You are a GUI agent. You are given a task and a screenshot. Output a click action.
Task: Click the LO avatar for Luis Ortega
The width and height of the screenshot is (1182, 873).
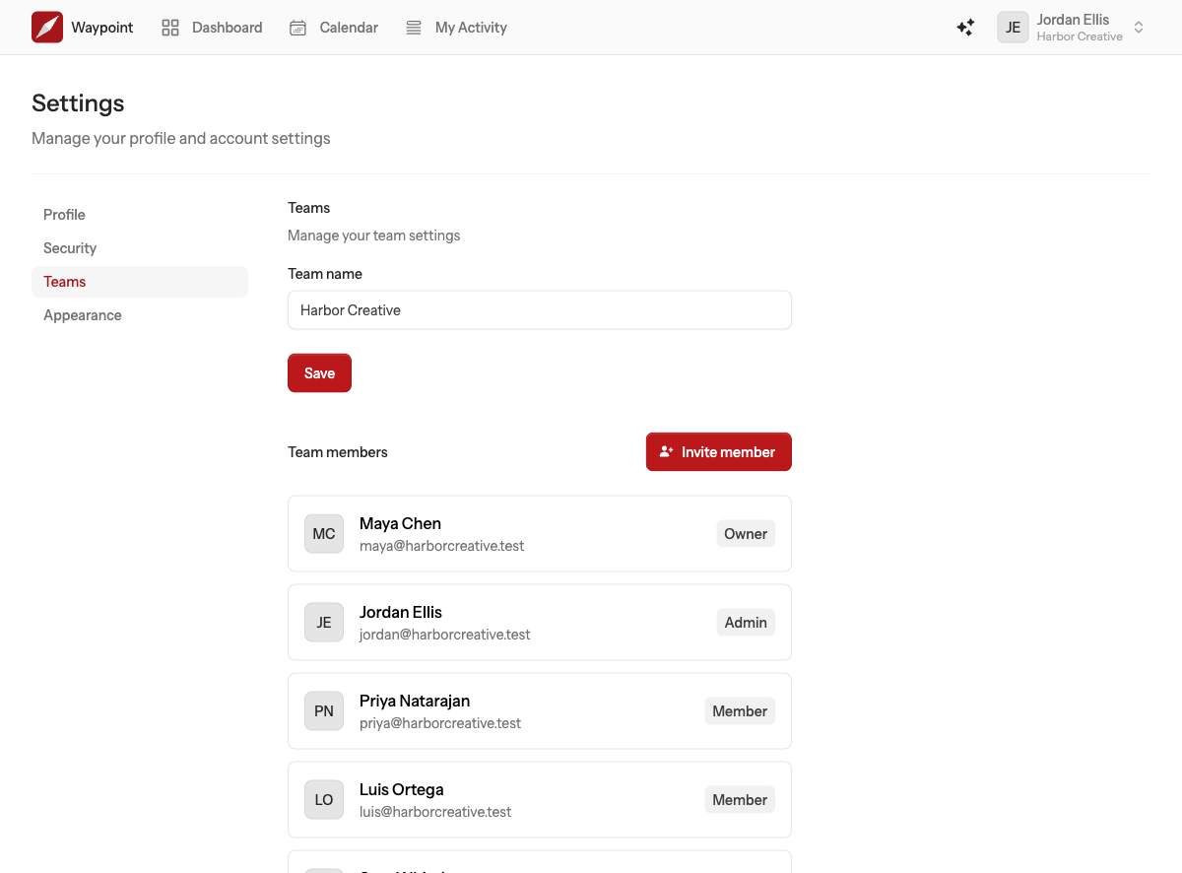(324, 799)
